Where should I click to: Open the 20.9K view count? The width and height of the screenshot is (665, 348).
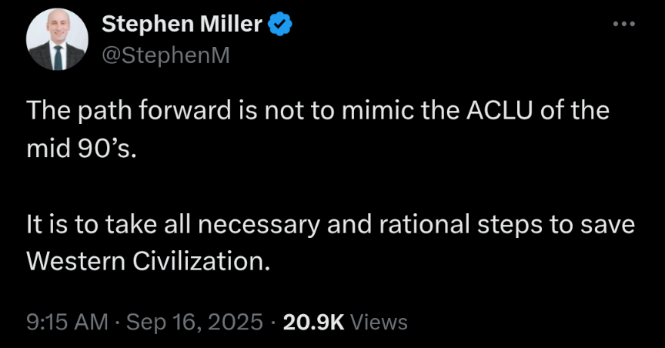point(313,322)
